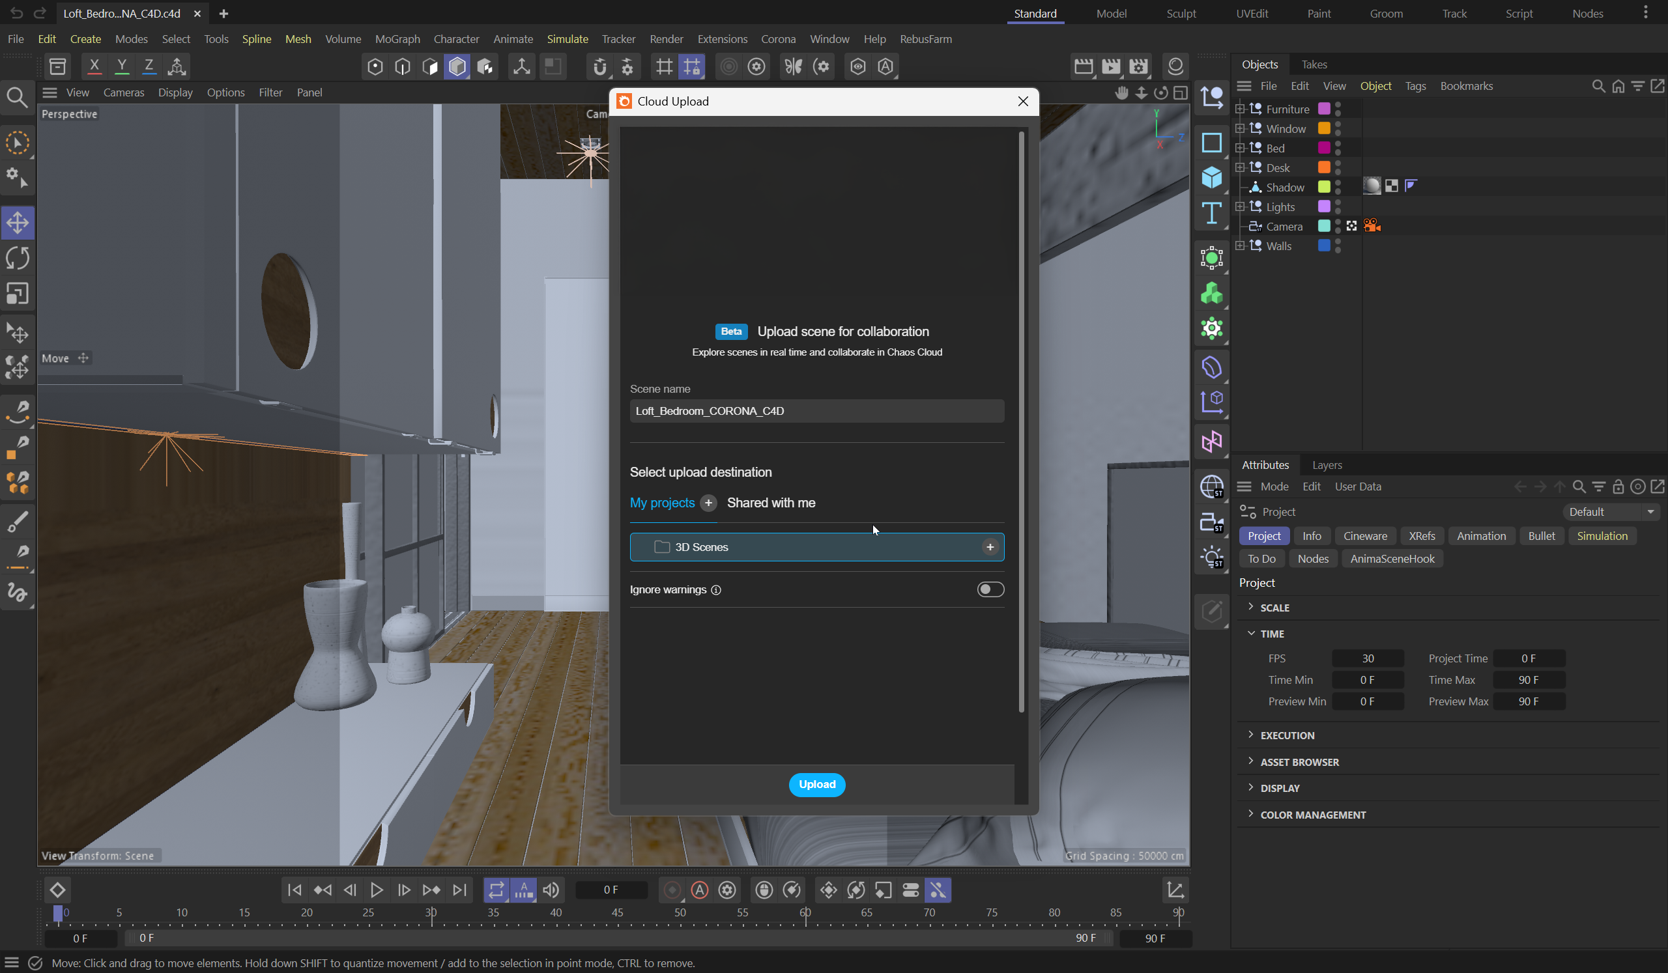Click the Walls object's blue color swatch
This screenshot has width=1668, height=973.
click(1324, 246)
